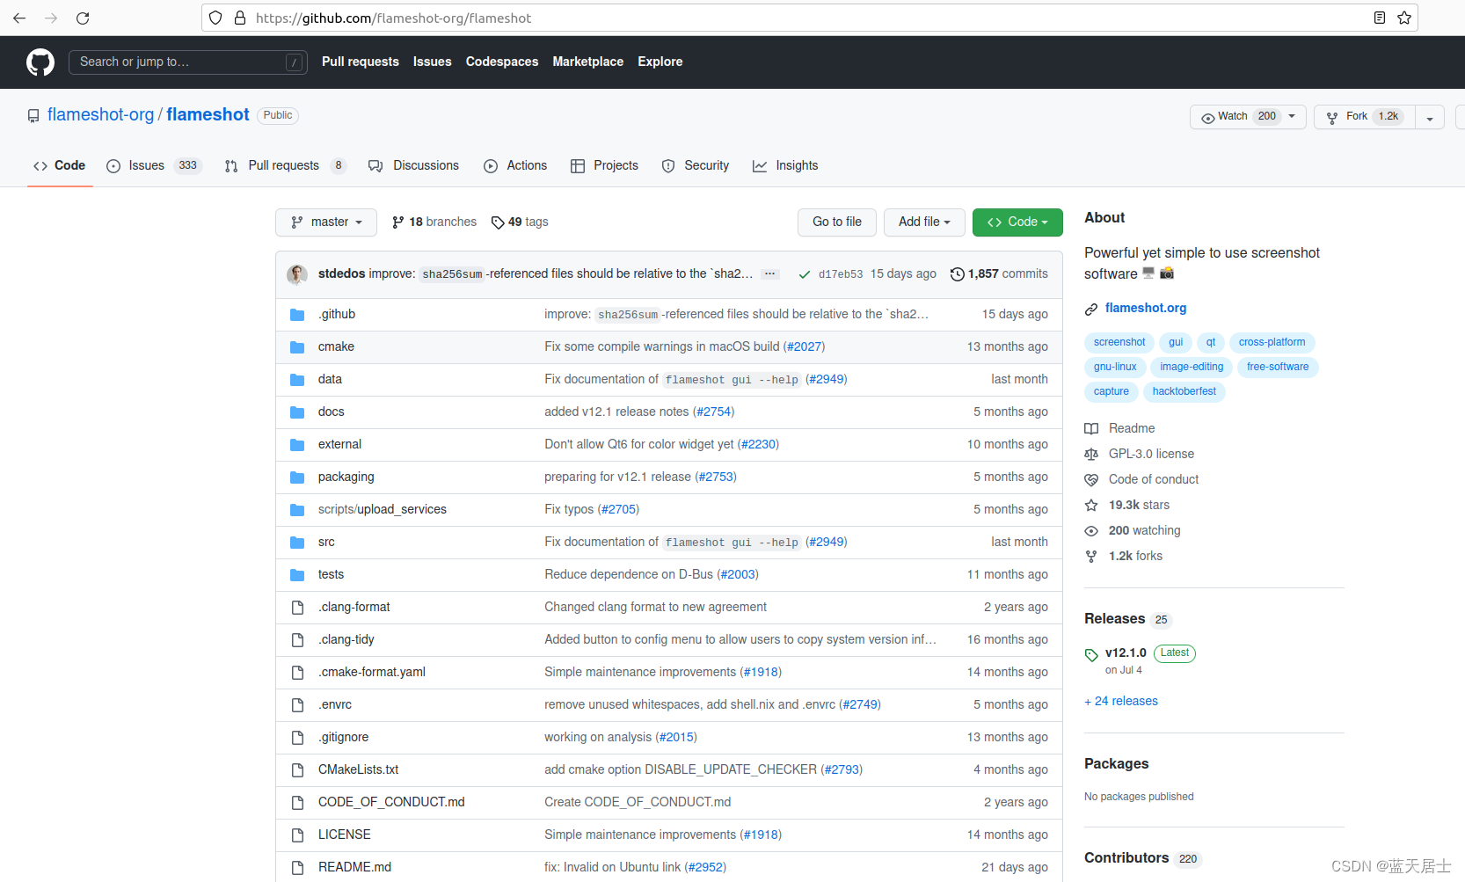Click the browser address bar URL

(394, 18)
